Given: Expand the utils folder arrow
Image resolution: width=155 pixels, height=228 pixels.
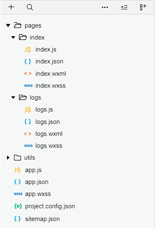Looking at the screenshot, I should 8,158.
